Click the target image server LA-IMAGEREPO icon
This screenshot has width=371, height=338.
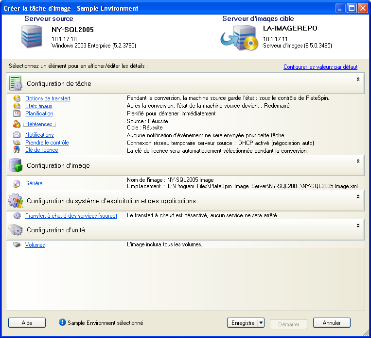pyautogui.click(x=239, y=38)
